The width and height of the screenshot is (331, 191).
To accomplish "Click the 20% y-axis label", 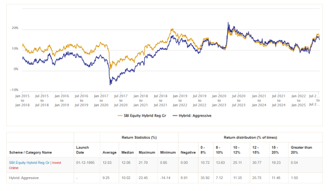I will [x=15, y=28].
